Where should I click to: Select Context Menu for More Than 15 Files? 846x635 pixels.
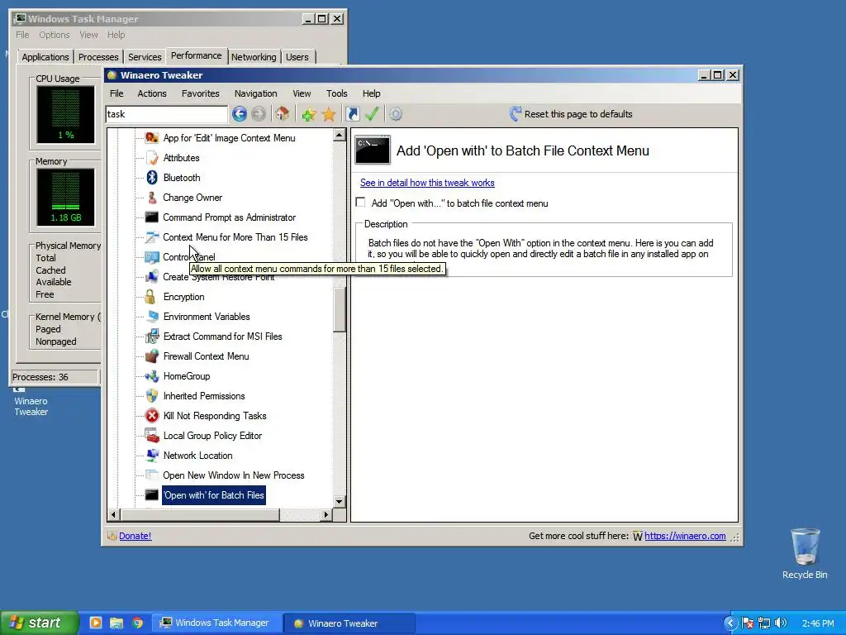pyautogui.click(x=235, y=237)
